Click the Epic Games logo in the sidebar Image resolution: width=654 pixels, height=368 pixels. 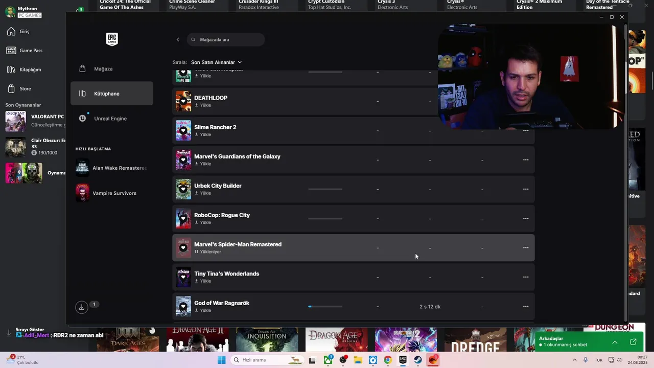coord(112,39)
